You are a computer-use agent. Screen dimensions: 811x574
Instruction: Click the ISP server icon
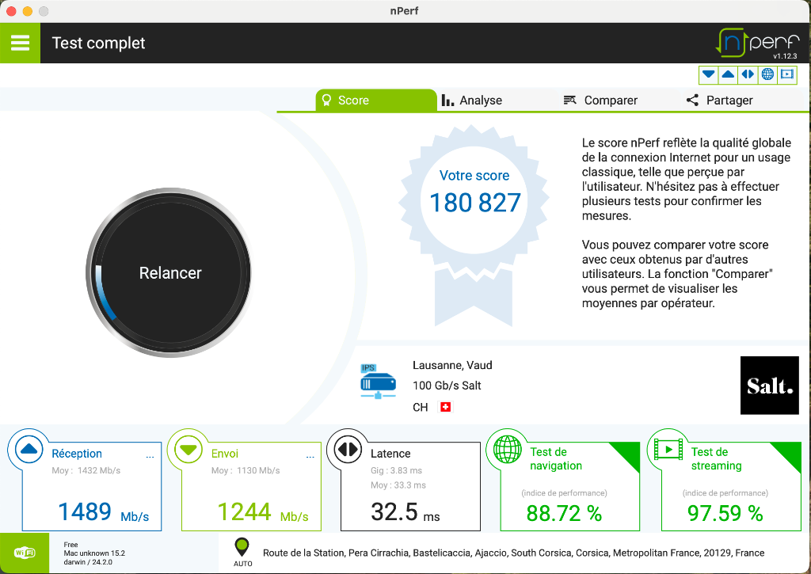coord(378,381)
